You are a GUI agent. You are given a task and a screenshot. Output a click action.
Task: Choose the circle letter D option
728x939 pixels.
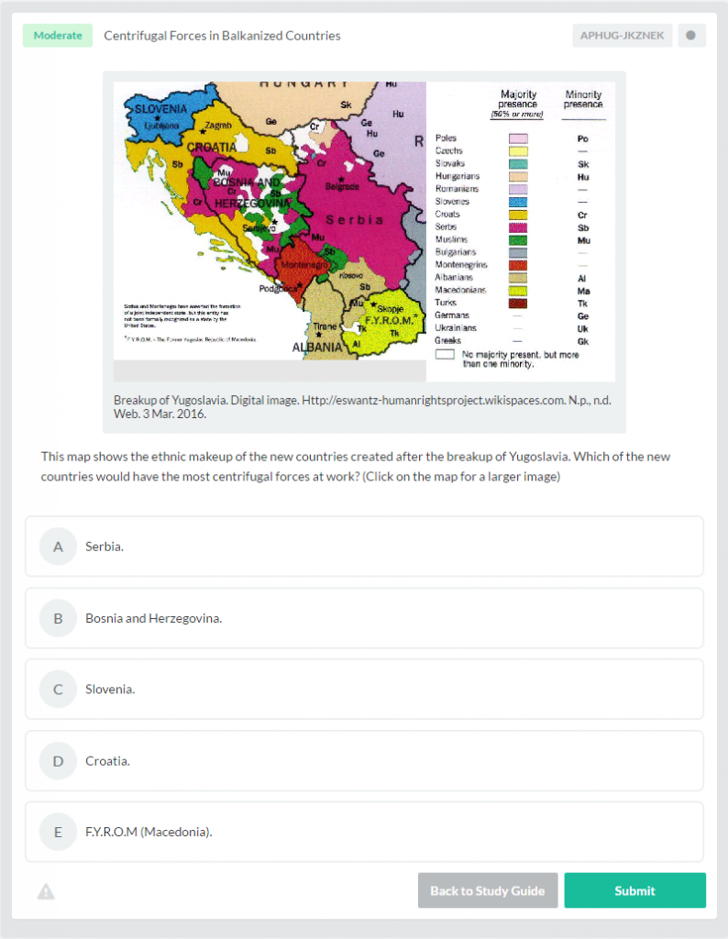[58, 761]
